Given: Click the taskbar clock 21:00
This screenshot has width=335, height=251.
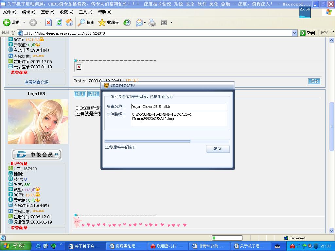Looking at the screenshot, I should [x=326, y=246].
